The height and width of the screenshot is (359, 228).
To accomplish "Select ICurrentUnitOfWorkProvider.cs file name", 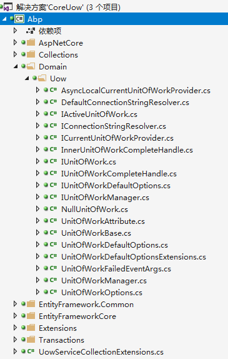I will (117, 138).
